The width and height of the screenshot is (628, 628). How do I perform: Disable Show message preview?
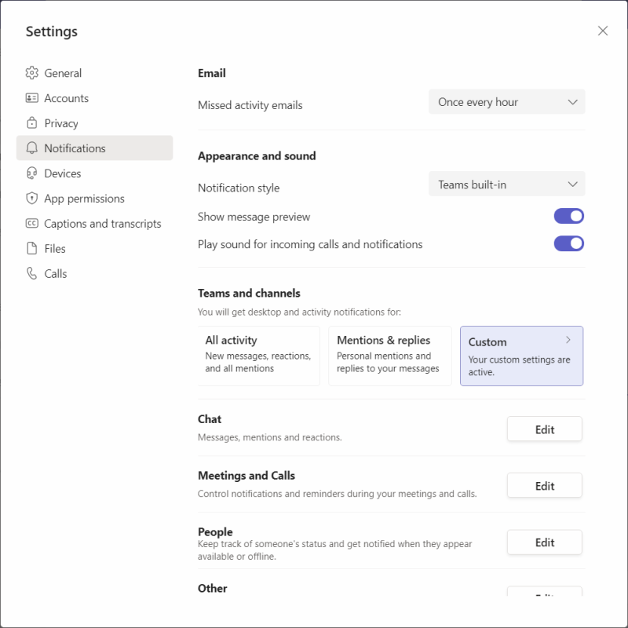[x=568, y=215]
